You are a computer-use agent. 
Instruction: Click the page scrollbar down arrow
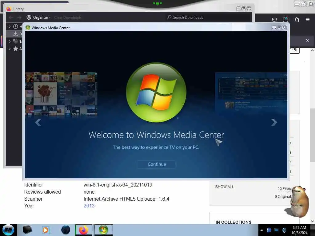tap(312, 221)
